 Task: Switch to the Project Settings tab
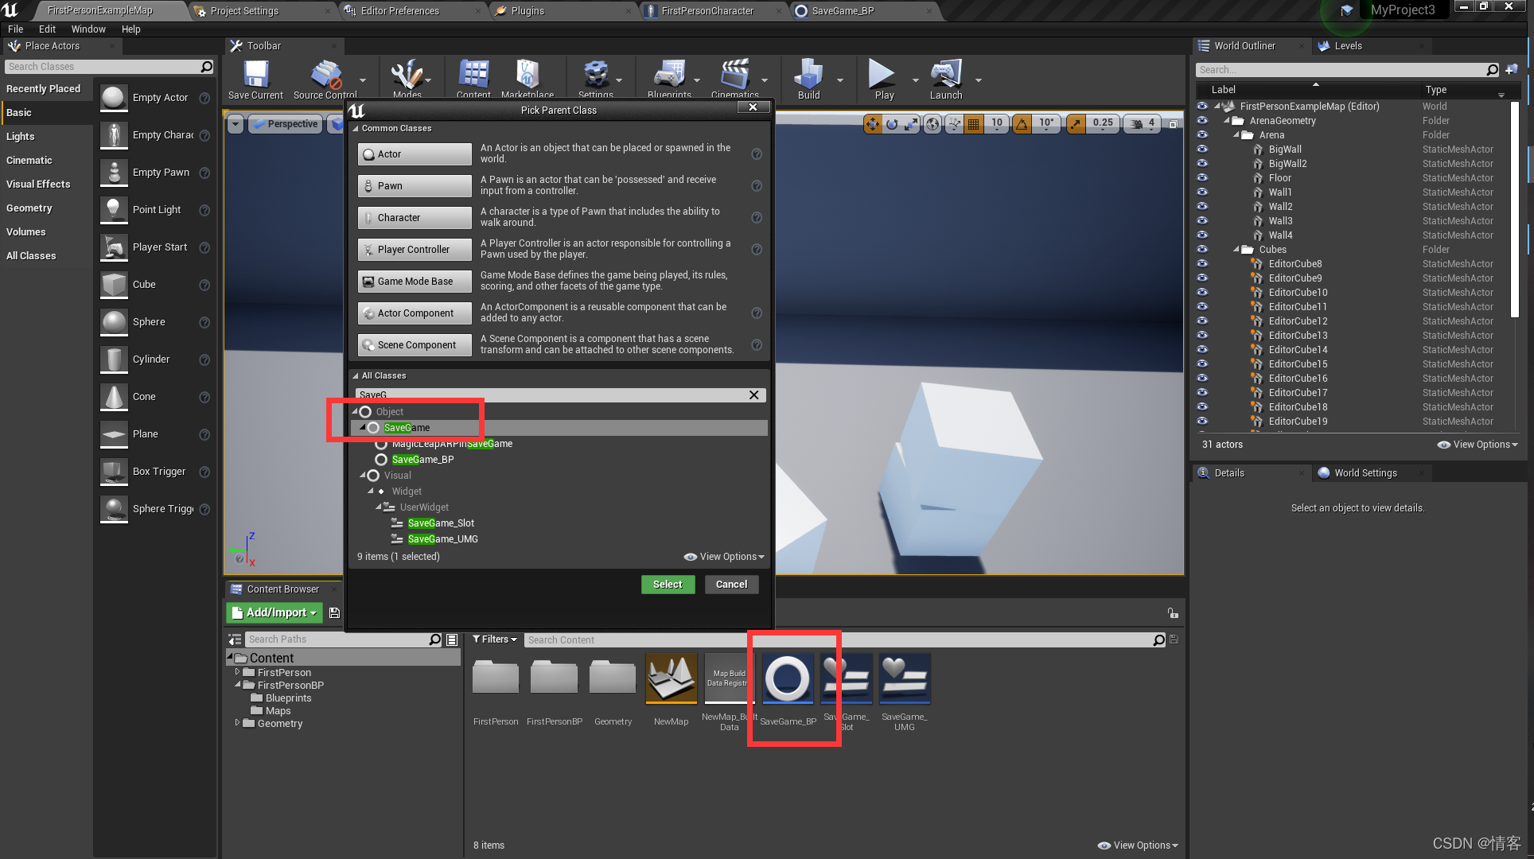click(244, 10)
